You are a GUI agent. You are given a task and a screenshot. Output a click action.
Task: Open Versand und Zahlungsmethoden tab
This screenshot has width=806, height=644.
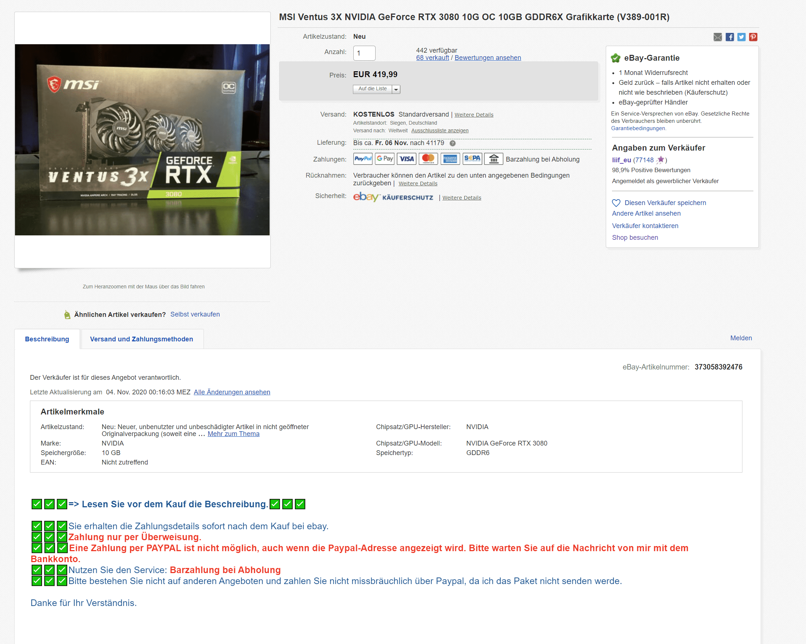[x=142, y=339]
